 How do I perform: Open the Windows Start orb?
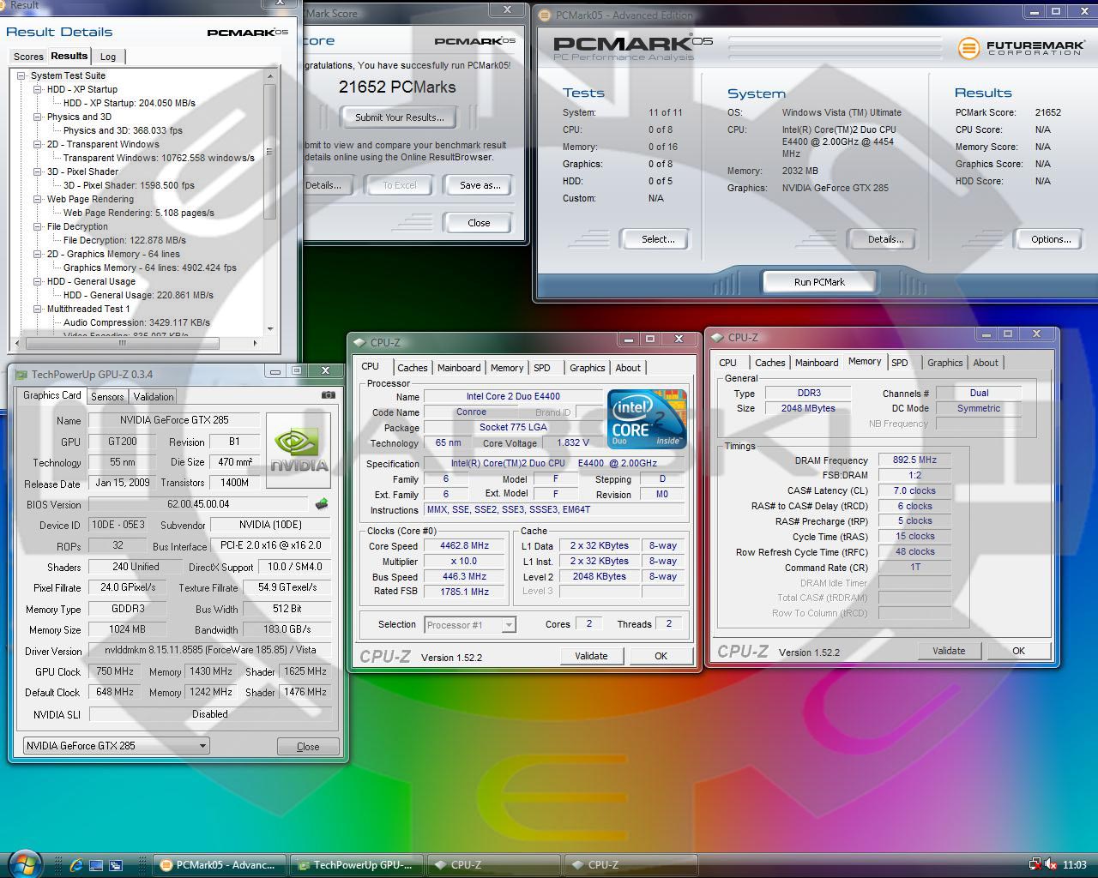24,863
